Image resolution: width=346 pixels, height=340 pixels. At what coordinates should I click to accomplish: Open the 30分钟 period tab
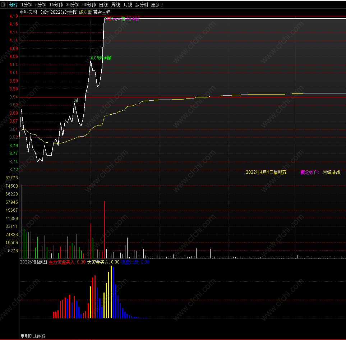(x=73, y=5)
